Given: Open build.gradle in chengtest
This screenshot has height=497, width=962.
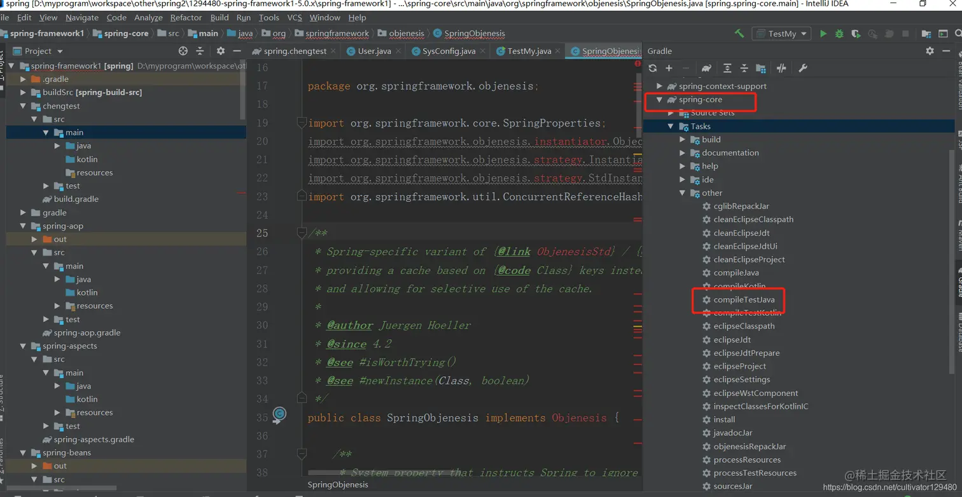Looking at the screenshot, I should pyautogui.click(x=76, y=199).
